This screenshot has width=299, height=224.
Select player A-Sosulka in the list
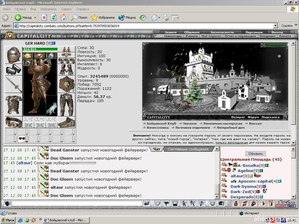coord(248,165)
